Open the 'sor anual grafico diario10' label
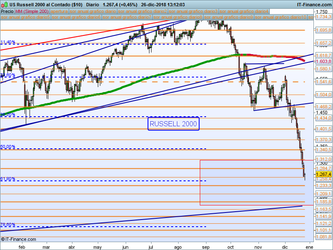333x250 pixels. (x=281, y=17)
